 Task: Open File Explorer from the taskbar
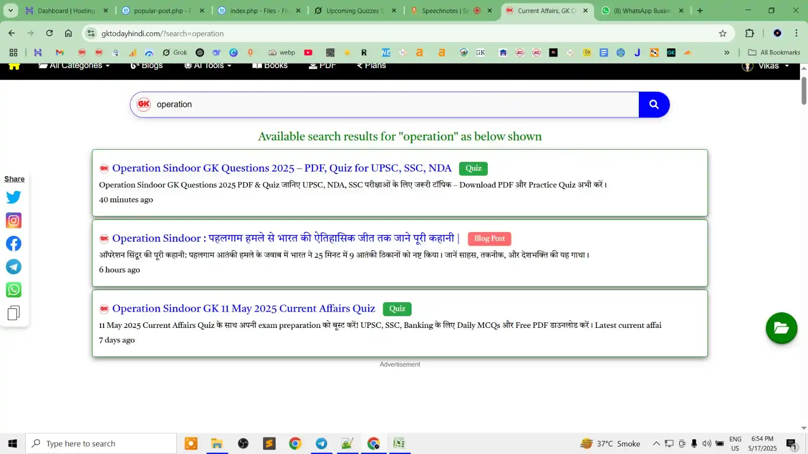coord(217,443)
